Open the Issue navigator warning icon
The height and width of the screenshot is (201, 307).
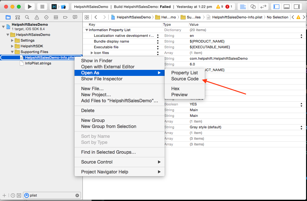coord(37,17)
